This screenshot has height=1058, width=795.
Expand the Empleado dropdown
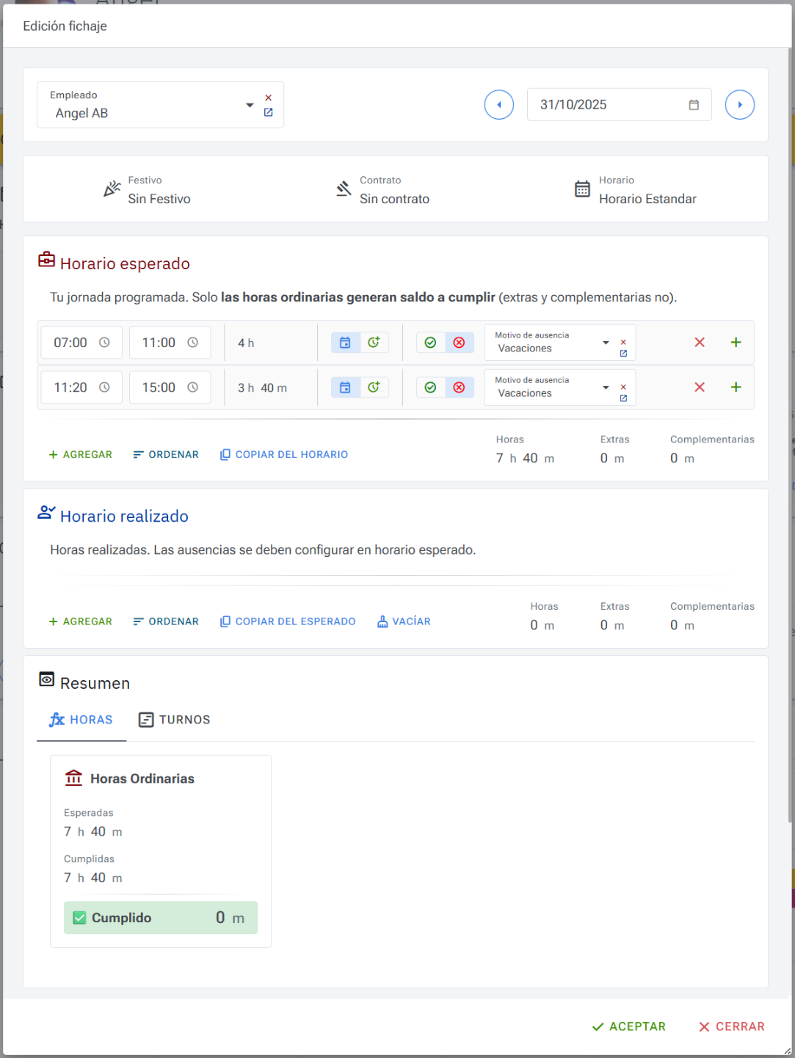click(250, 105)
